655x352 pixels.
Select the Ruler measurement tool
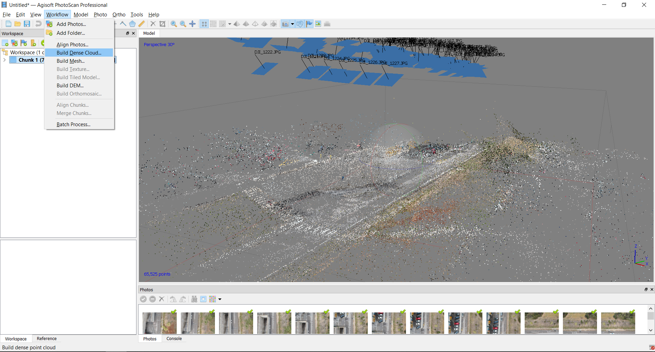pyautogui.click(x=142, y=24)
